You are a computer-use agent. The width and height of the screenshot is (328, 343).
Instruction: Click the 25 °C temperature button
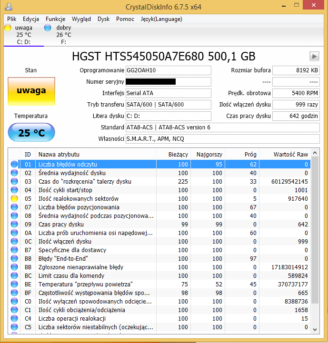[x=31, y=132]
